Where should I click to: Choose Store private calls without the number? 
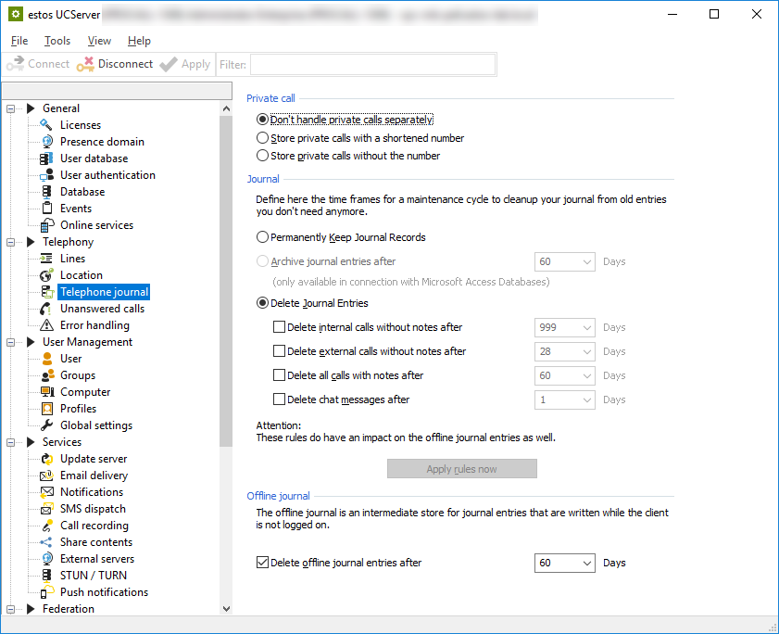click(262, 156)
